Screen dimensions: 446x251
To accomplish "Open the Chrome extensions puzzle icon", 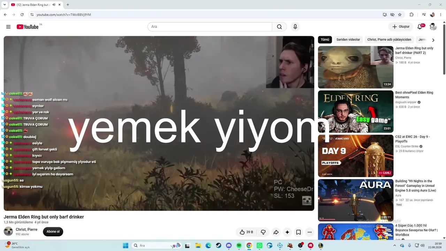I will point(412,15).
